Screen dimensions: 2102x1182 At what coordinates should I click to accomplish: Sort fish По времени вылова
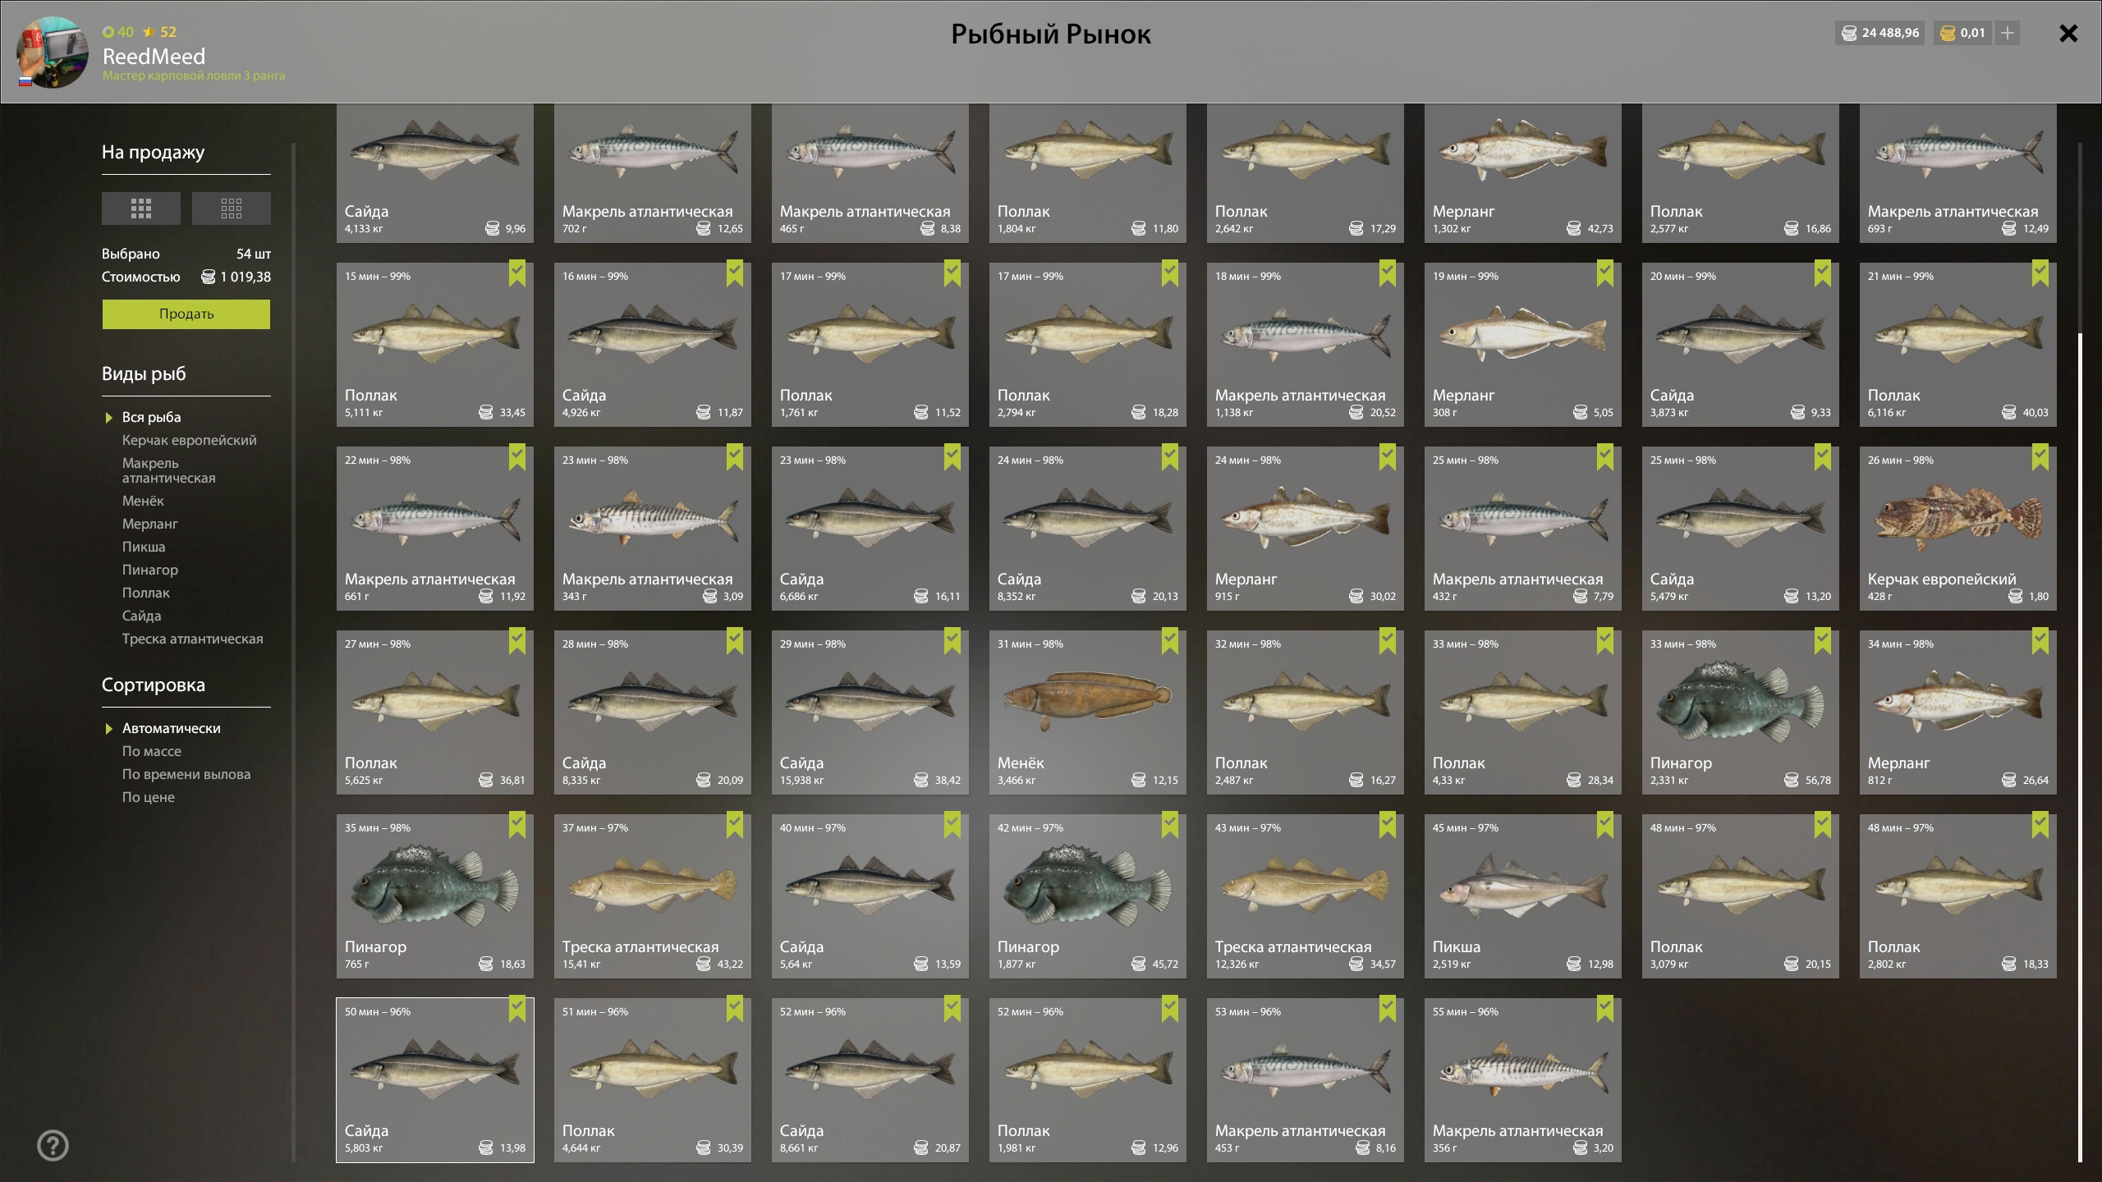point(186,774)
